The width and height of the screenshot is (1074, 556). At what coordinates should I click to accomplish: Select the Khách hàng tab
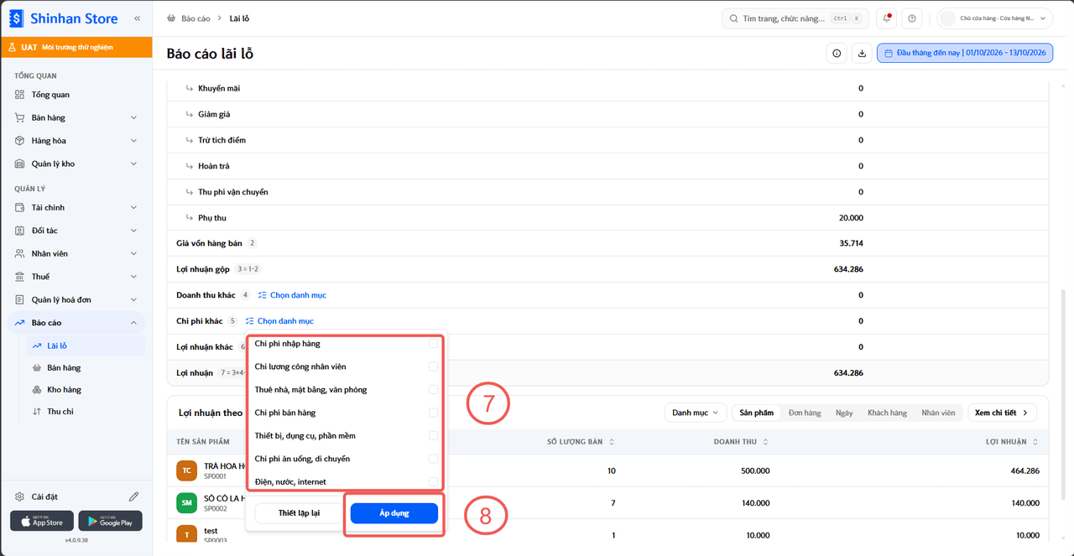[x=887, y=413]
